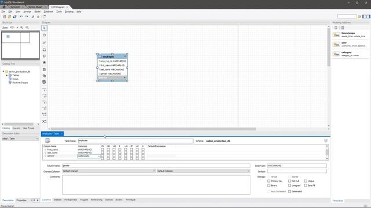This screenshot has height=208, width=371.
Task: Click the user template item
Action: click(x=350, y=44)
